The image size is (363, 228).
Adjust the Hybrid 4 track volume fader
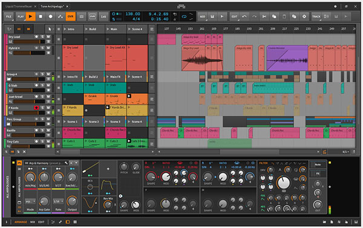[29, 53]
